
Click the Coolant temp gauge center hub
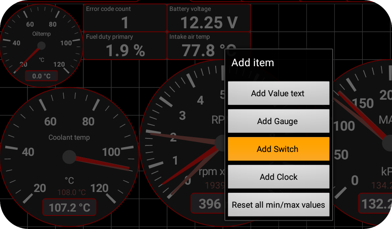pos(69,157)
